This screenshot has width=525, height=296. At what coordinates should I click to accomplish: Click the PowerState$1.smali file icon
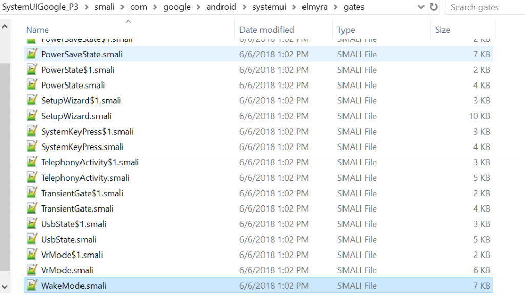[x=32, y=70]
